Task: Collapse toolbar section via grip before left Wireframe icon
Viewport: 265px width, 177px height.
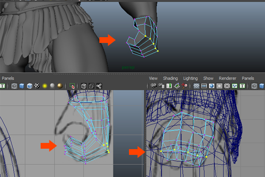Action: 8,86
